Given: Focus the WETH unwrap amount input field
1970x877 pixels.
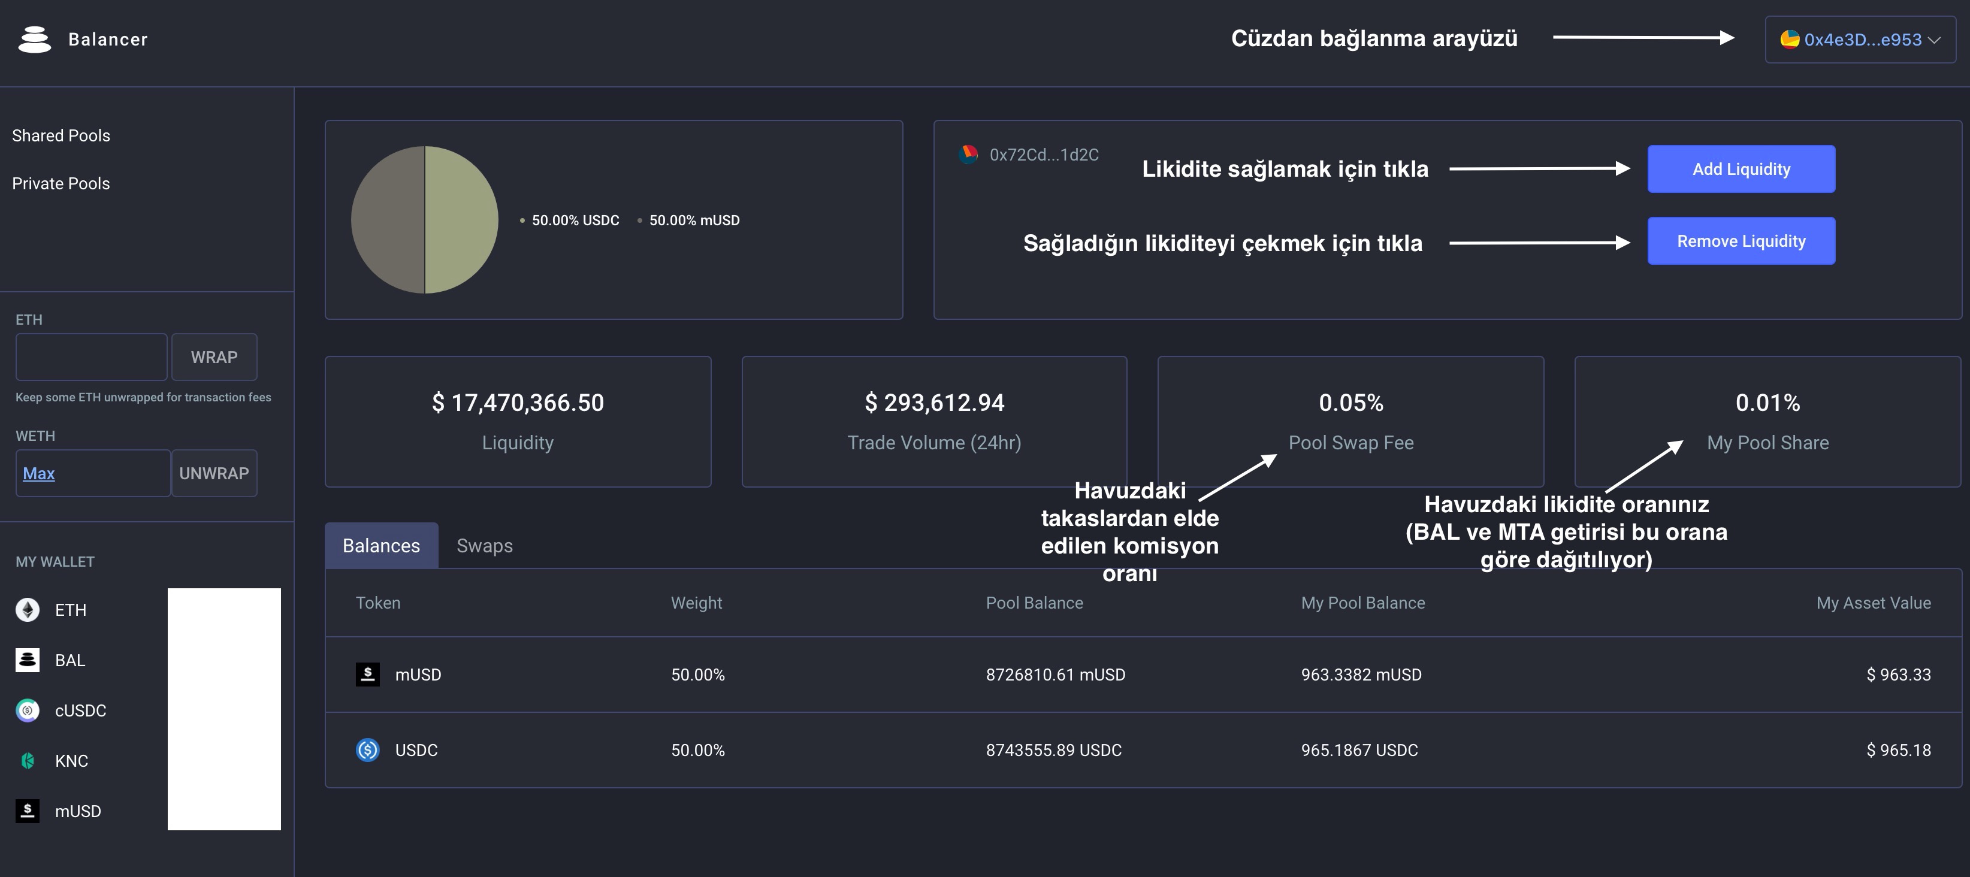Looking at the screenshot, I should 93,473.
